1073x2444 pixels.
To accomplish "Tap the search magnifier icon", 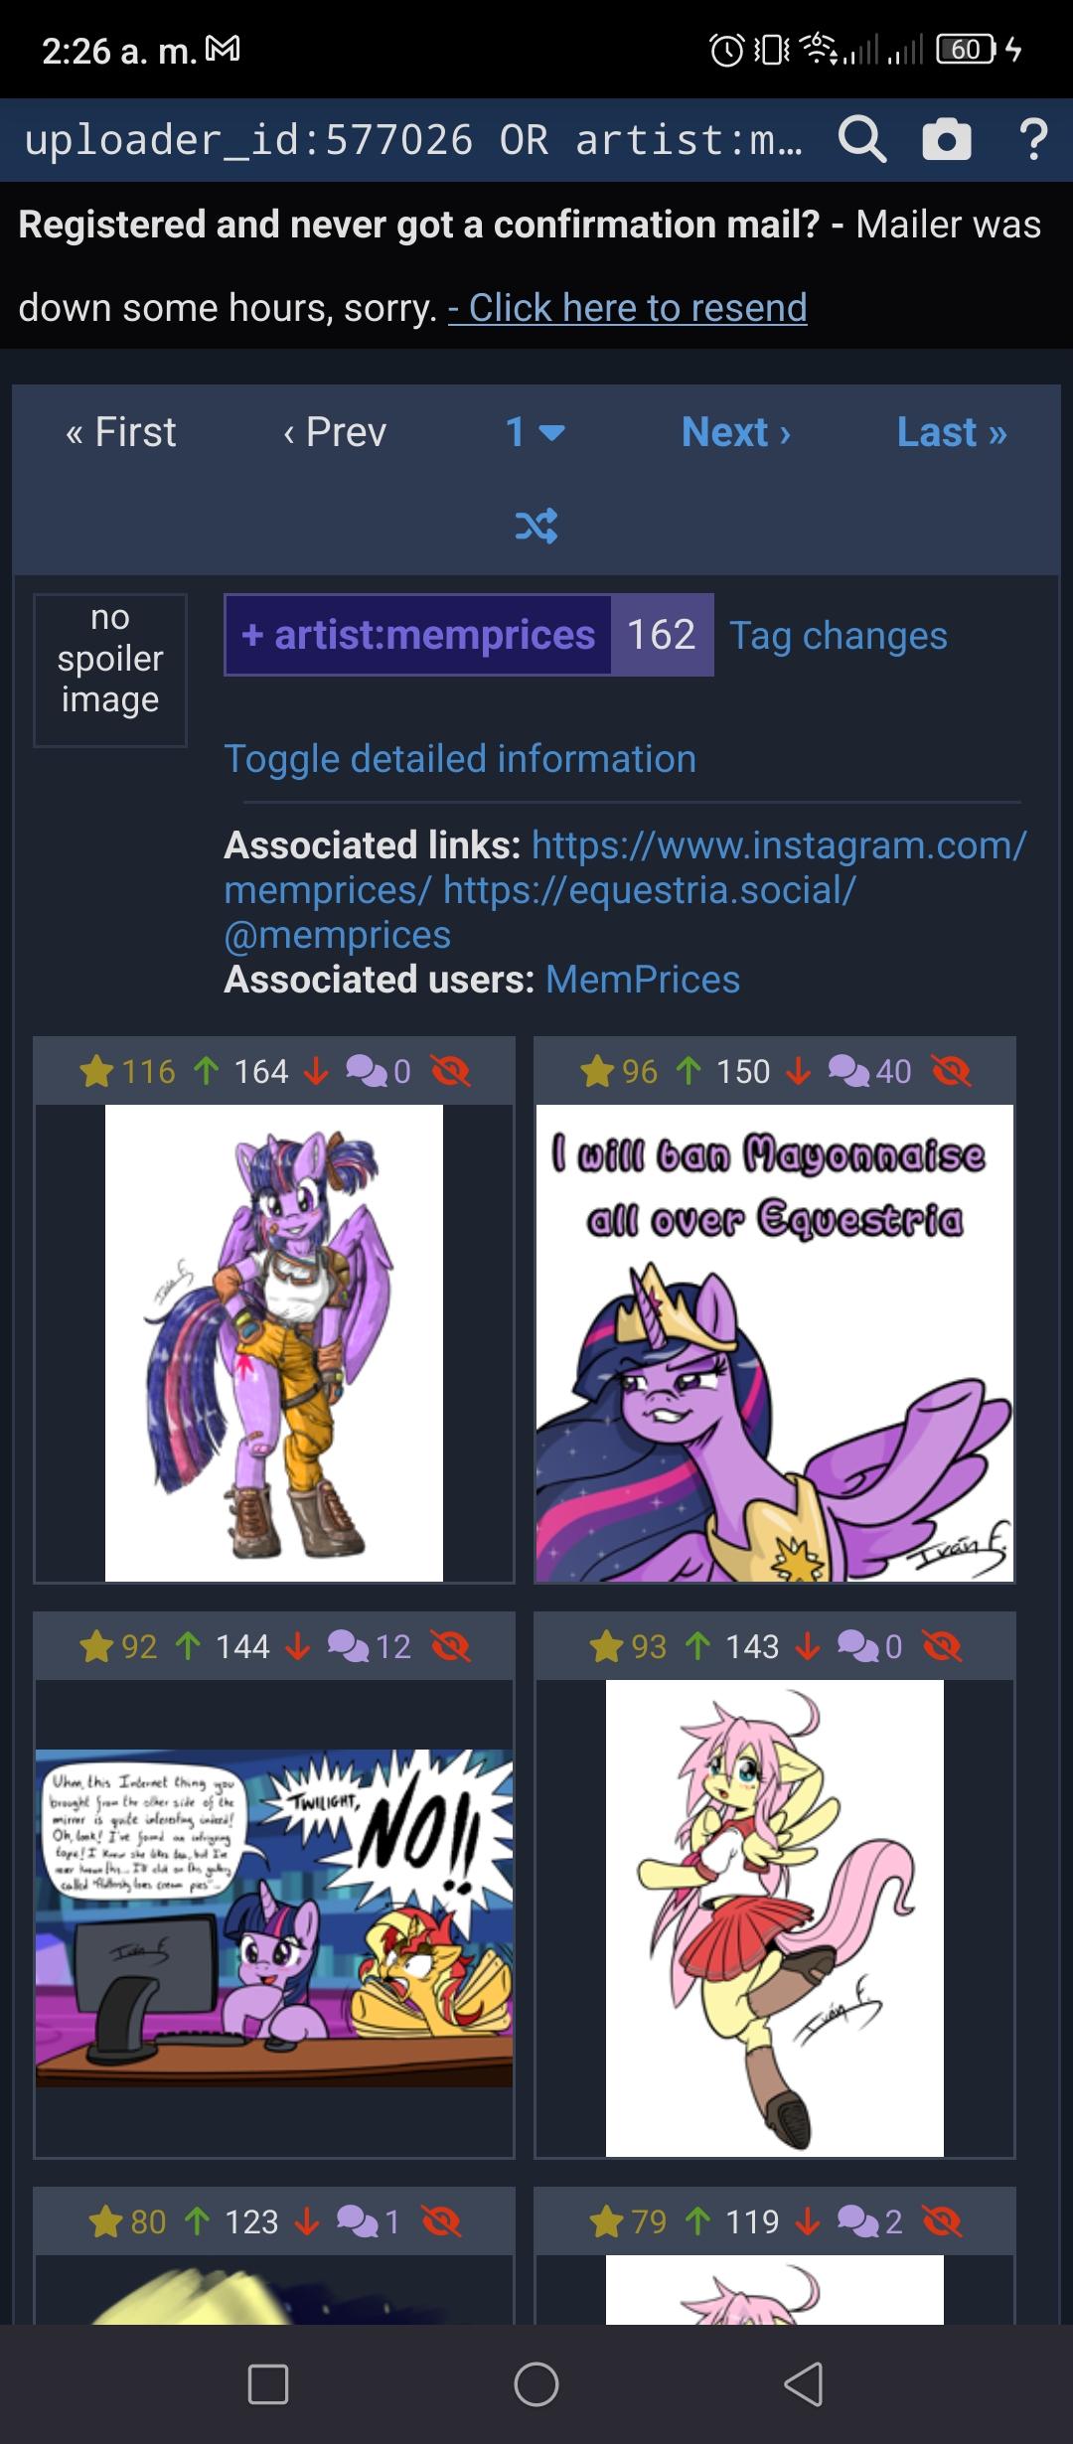I will [861, 139].
